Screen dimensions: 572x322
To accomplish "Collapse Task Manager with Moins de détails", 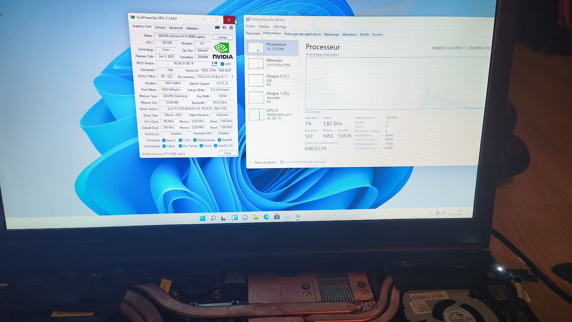I will pyautogui.click(x=262, y=163).
